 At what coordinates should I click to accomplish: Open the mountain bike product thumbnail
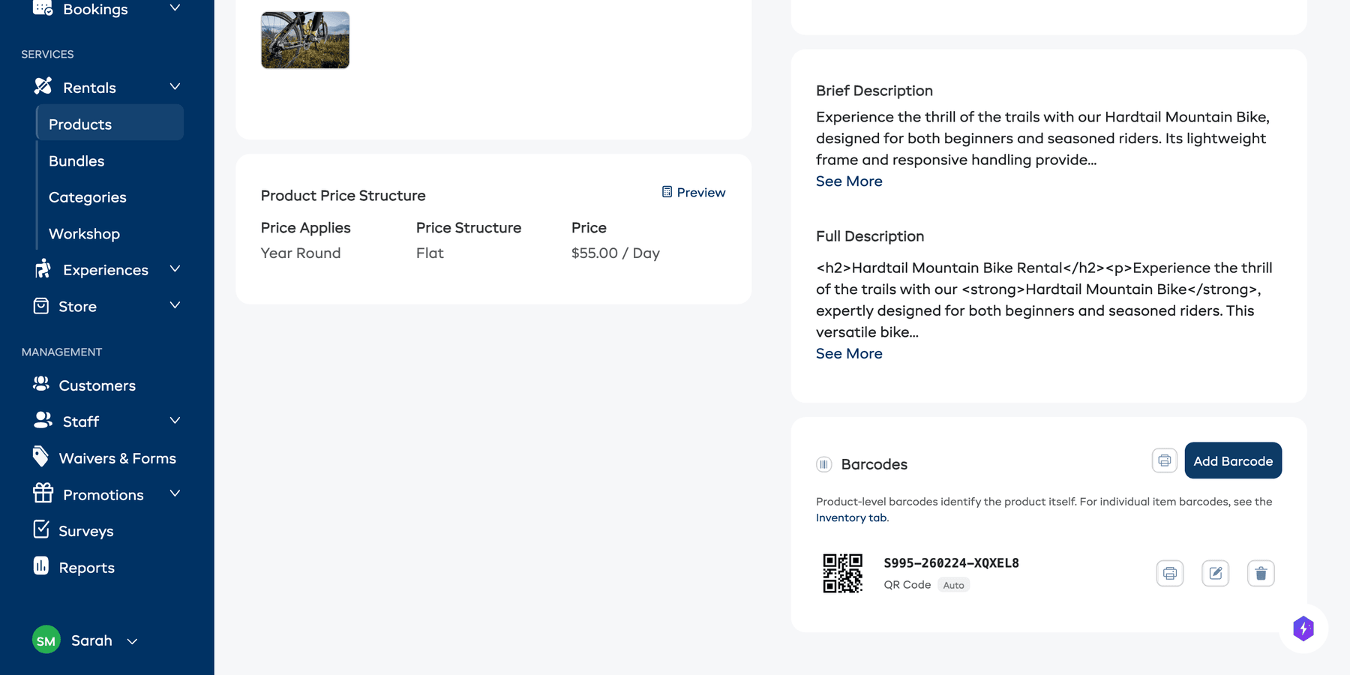[305, 40]
